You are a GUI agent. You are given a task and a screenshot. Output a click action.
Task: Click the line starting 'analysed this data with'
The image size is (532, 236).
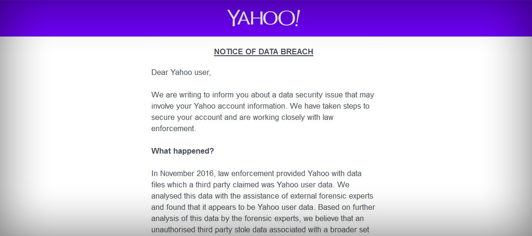(x=262, y=196)
